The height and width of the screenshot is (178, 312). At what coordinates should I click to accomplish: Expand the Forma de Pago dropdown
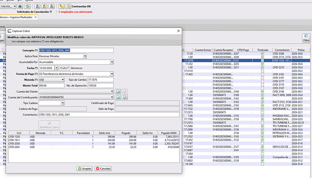pos(112,74)
